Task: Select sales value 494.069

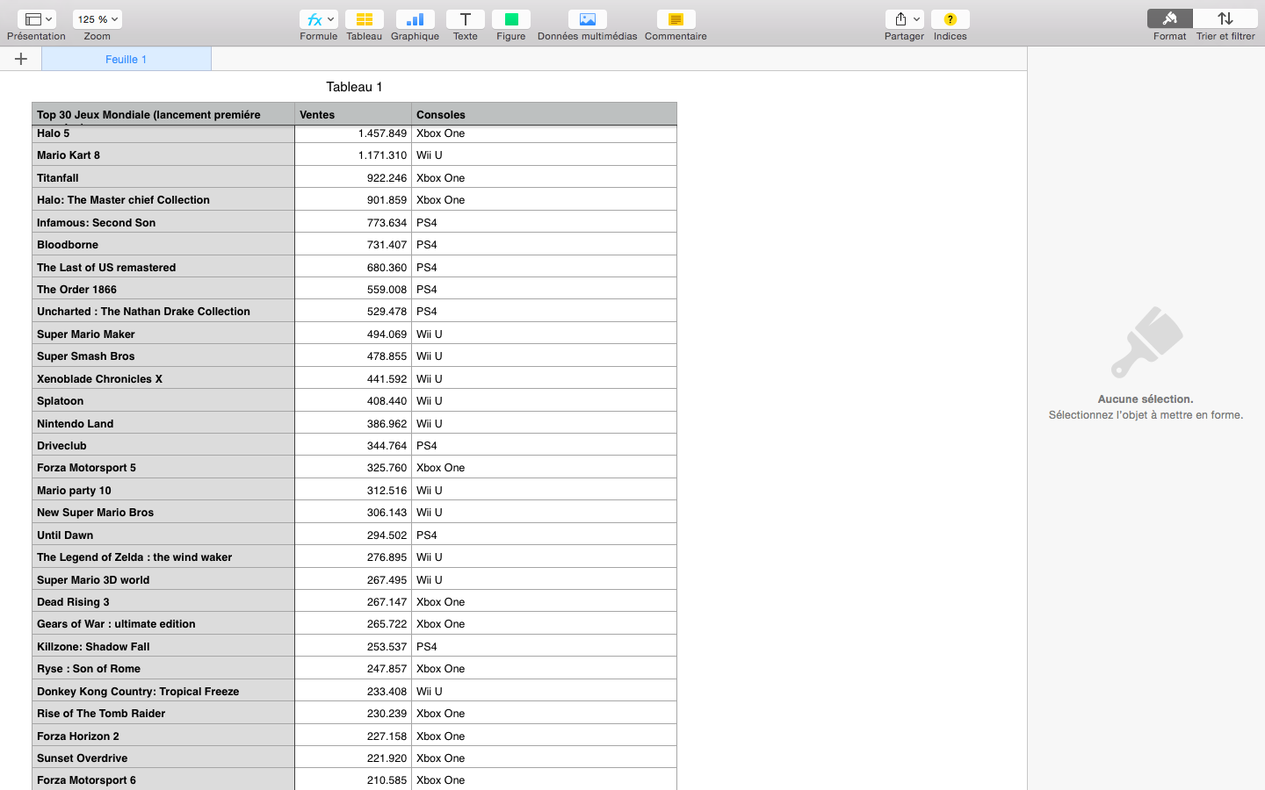Action: (x=353, y=334)
